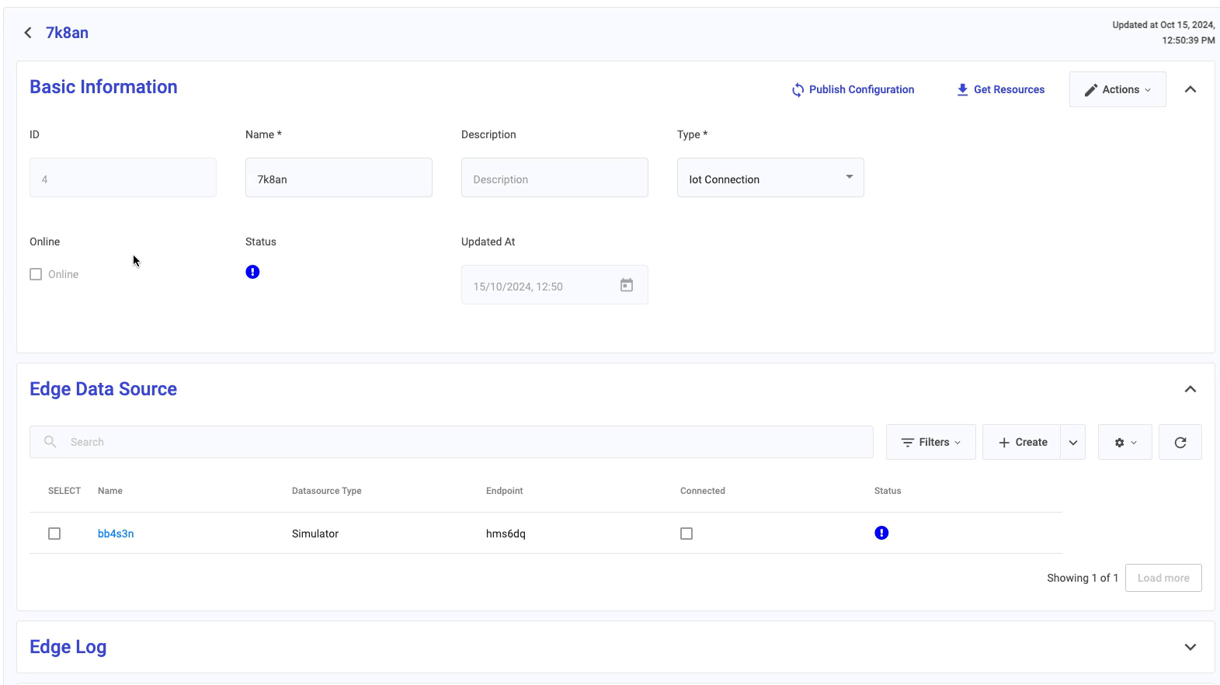Viewport: 1220px width, 685px height.
Task: Click the Create button
Action: click(1022, 442)
